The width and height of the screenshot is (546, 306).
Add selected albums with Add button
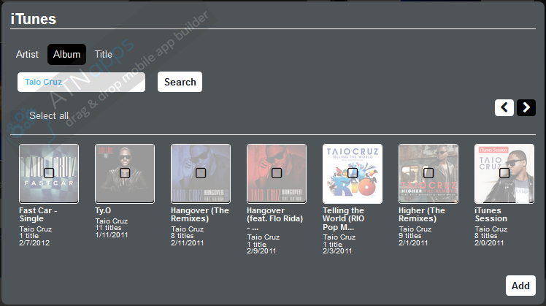pos(520,286)
